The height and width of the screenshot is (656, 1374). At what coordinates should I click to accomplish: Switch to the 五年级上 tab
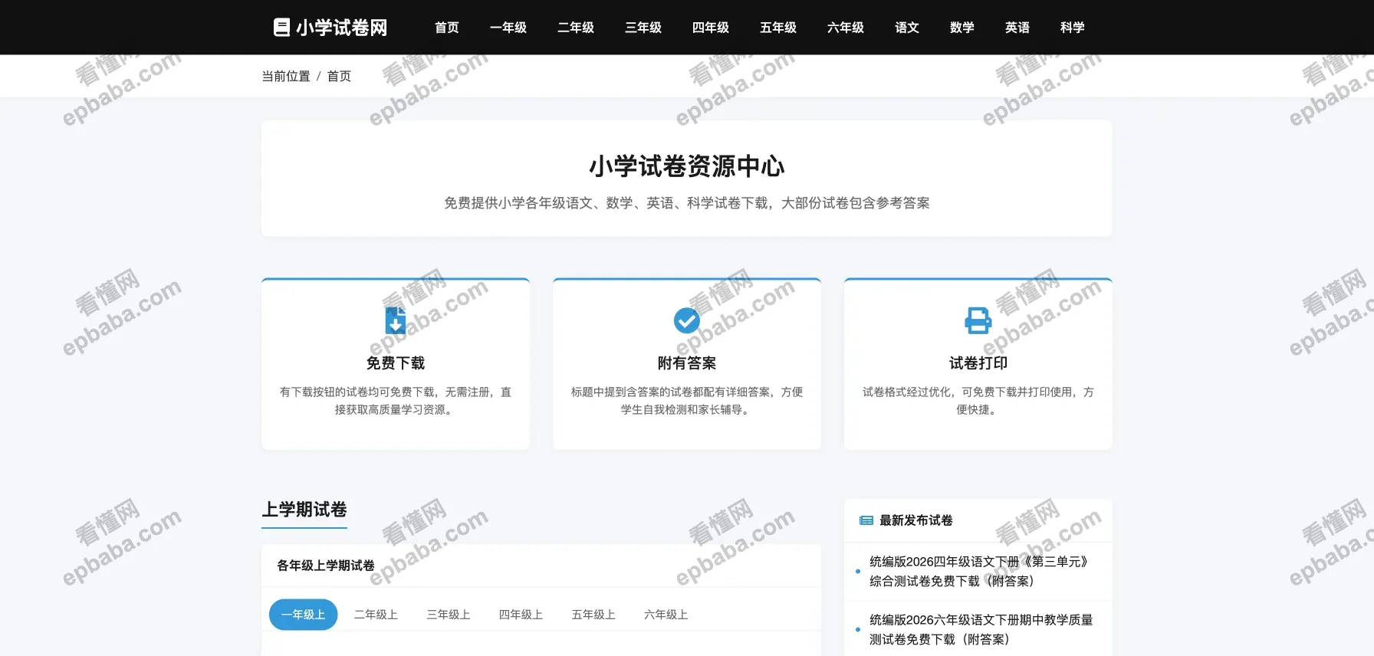pyautogui.click(x=593, y=615)
